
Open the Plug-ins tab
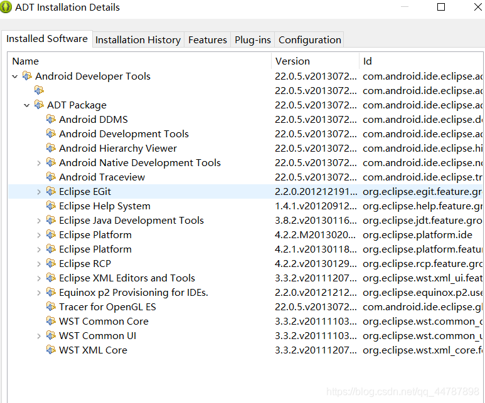253,40
